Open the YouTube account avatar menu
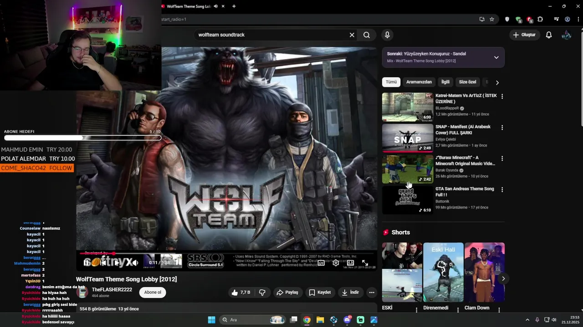This screenshot has width=583, height=327. pos(567,35)
